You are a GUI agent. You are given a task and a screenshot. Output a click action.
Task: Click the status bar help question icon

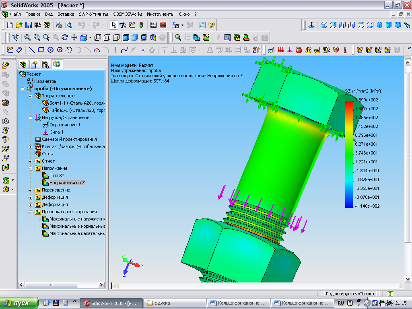click(390, 293)
